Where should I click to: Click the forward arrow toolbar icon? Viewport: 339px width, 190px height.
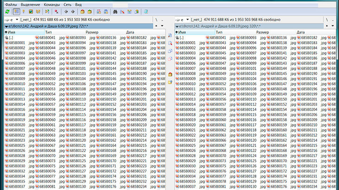(x=72, y=11)
